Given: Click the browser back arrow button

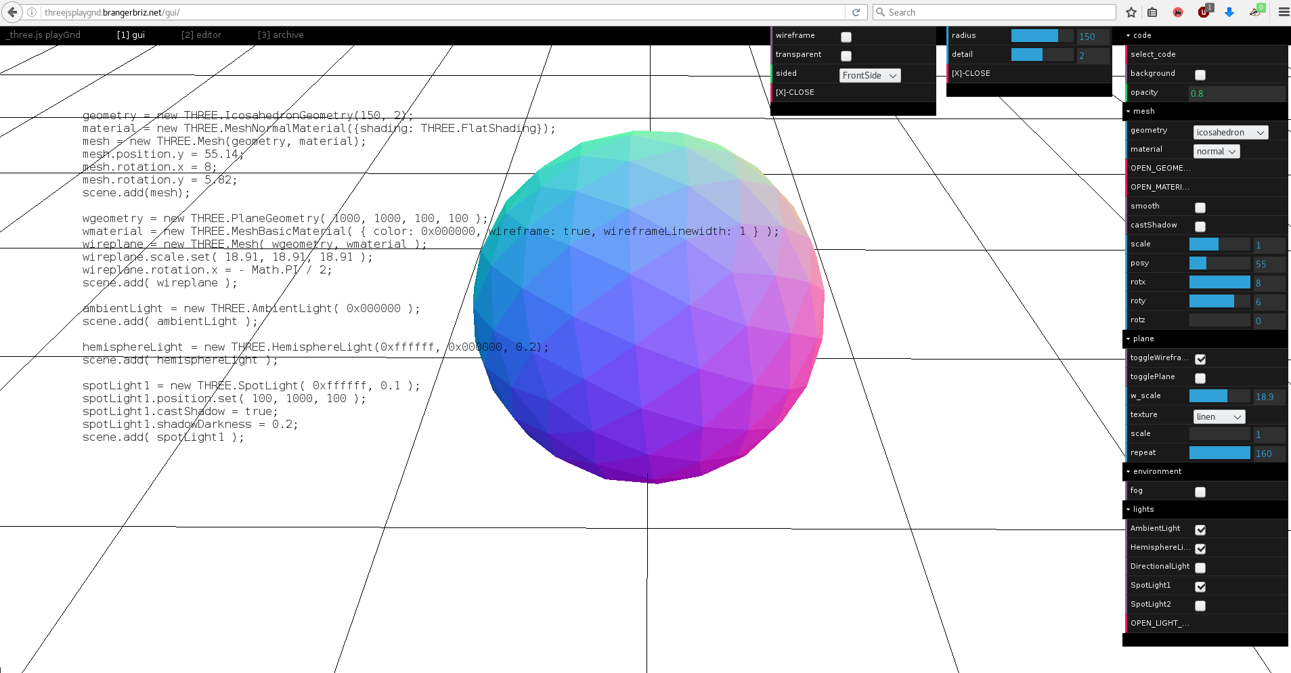Looking at the screenshot, I should [12, 12].
